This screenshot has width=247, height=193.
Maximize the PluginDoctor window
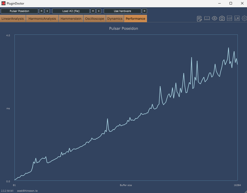[231, 3]
